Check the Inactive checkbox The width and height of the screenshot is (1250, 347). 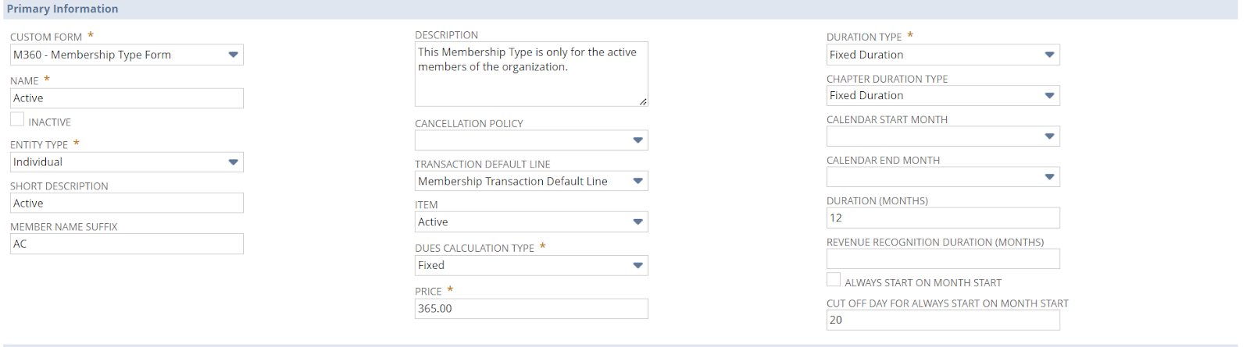click(17, 119)
